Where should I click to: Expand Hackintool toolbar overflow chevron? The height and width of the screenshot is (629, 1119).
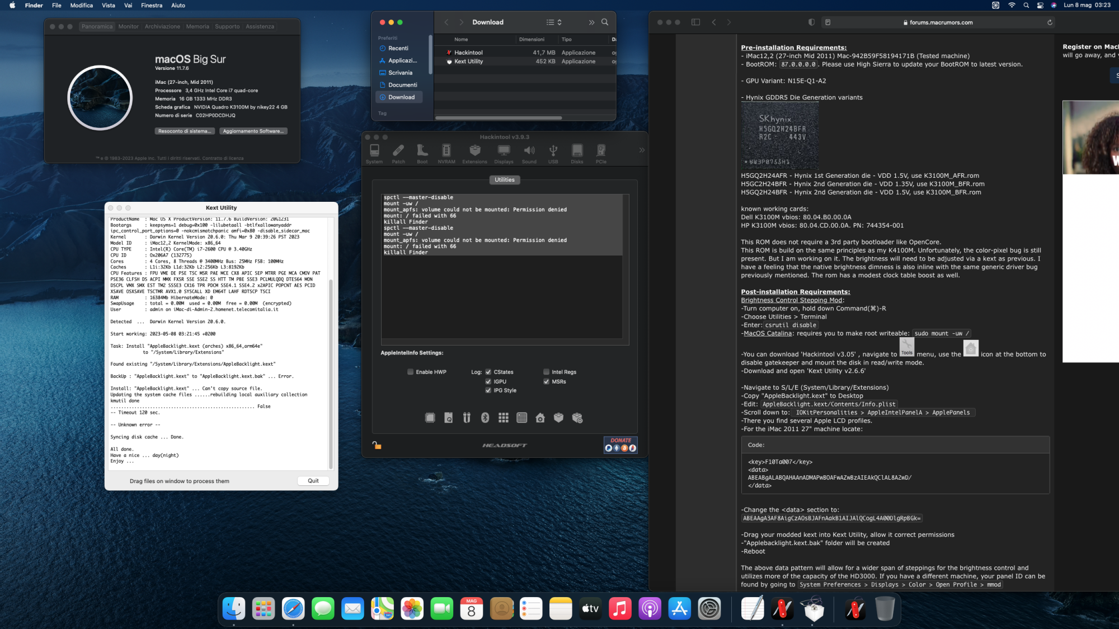[x=642, y=150]
